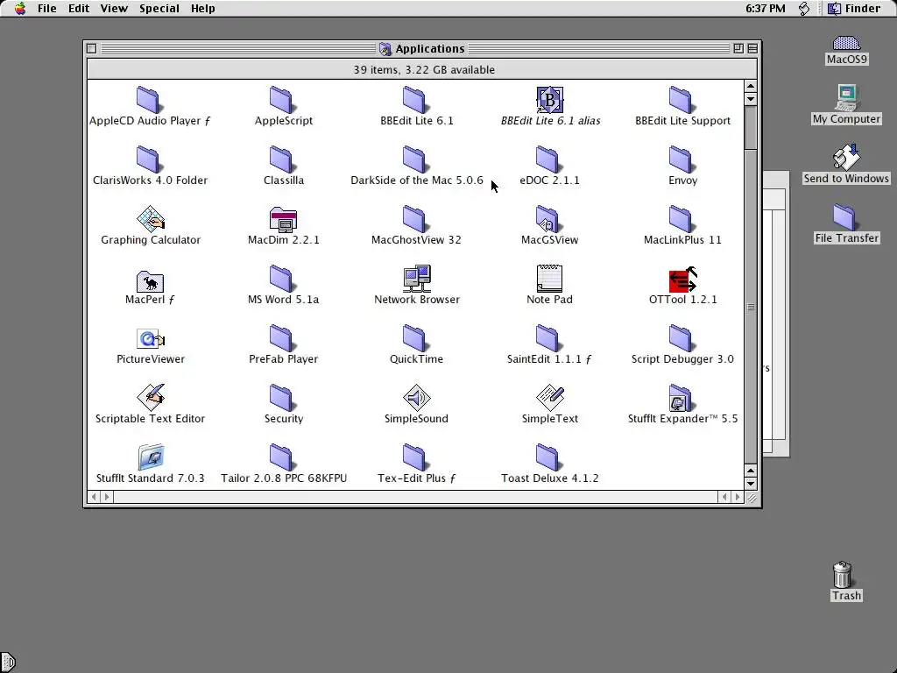The height and width of the screenshot is (673, 897).
Task: Open the File menu
Action: 47,8
